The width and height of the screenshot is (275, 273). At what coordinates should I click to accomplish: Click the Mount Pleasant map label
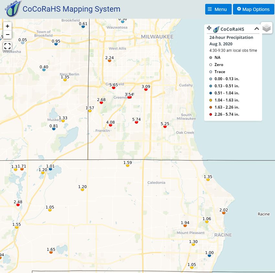pos(191,233)
